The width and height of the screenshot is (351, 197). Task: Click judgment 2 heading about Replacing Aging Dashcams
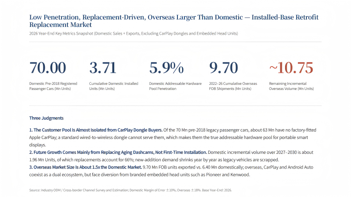pos(118,152)
